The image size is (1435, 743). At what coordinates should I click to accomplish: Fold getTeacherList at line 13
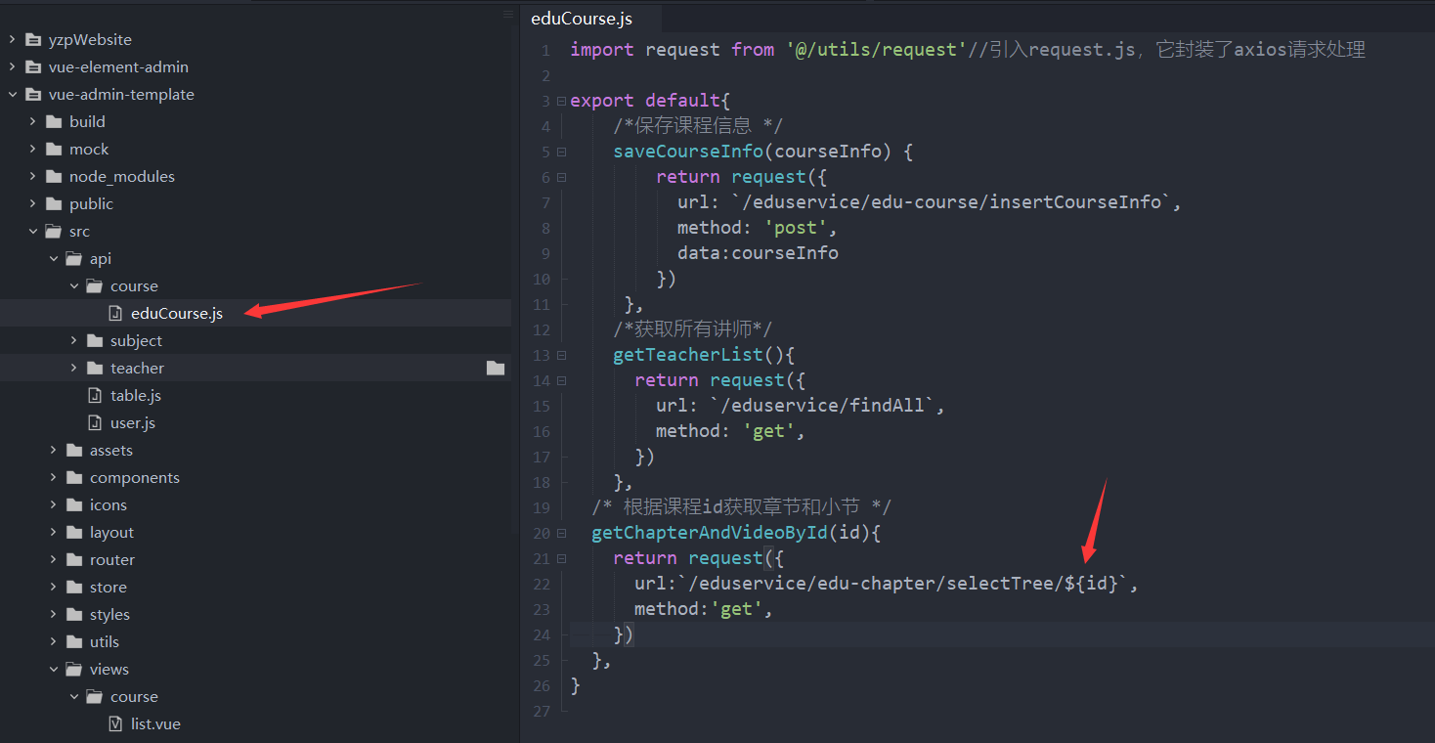point(561,355)
